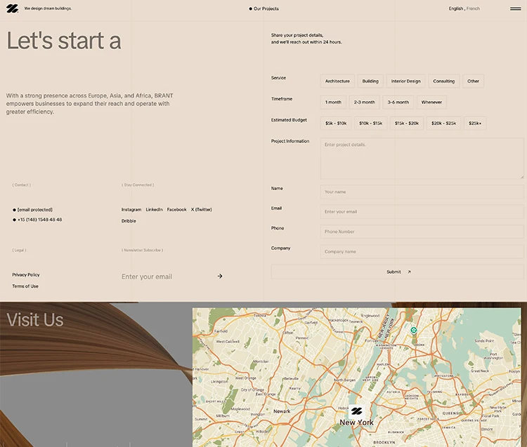The height and width of the screenshot is (447, 527).
Task: Focus the Your name input field
Action: click(x=422, y=192)
